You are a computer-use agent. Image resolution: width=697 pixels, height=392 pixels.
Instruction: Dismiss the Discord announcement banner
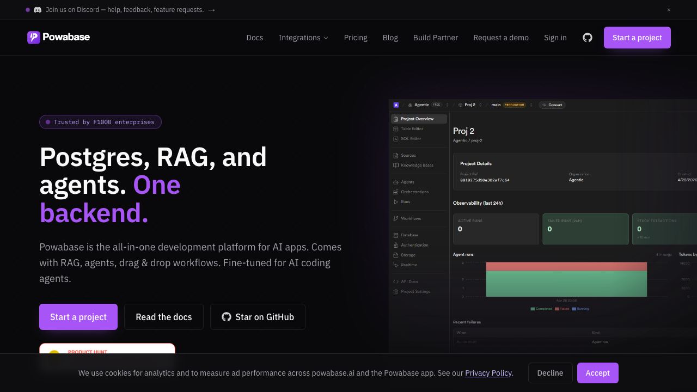pyautogui.click(x=669, y=10)
